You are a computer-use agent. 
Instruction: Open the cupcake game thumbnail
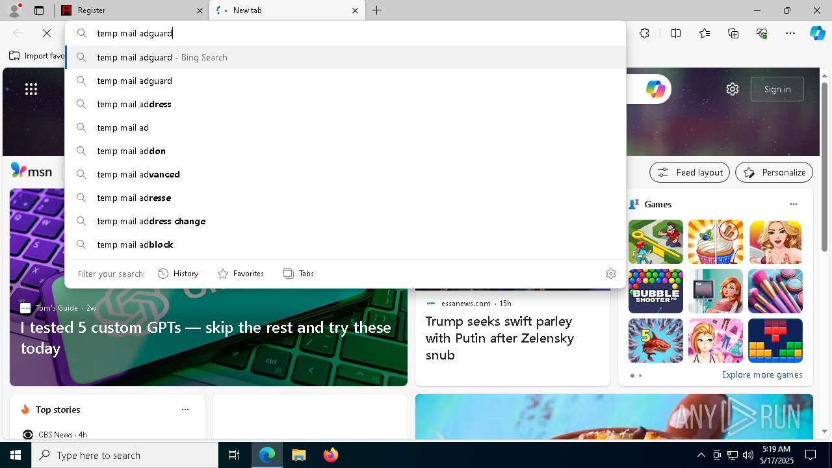click(716, 242)
